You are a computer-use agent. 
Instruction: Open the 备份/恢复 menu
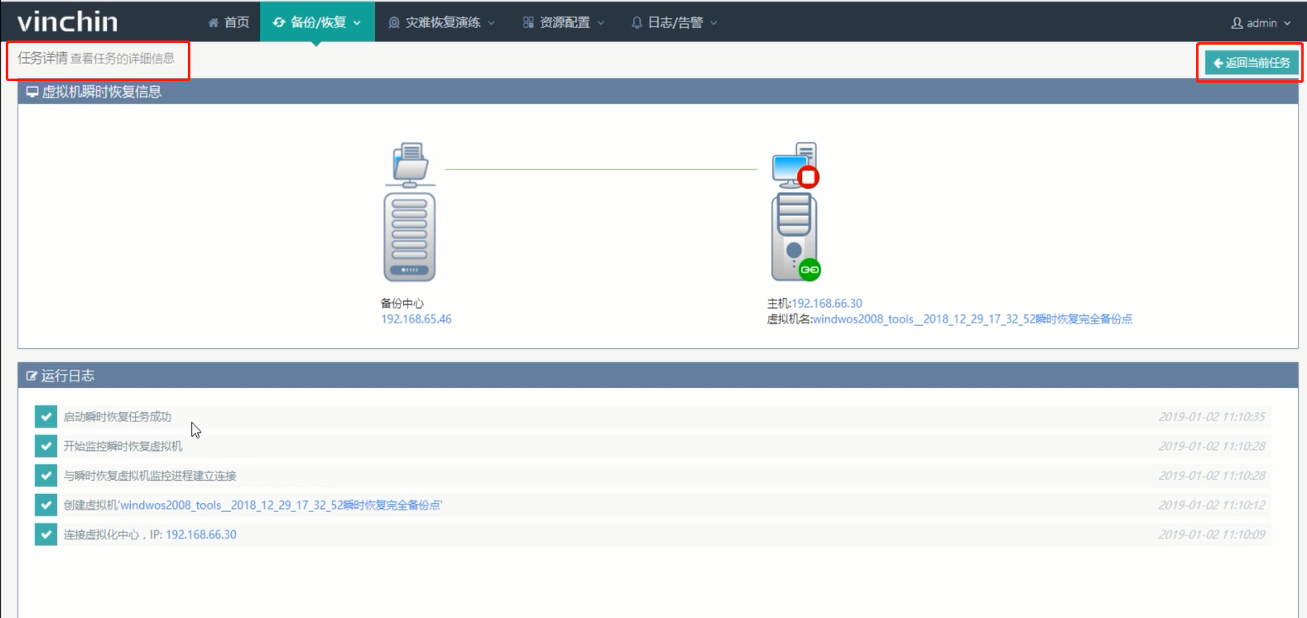(317, 22)
